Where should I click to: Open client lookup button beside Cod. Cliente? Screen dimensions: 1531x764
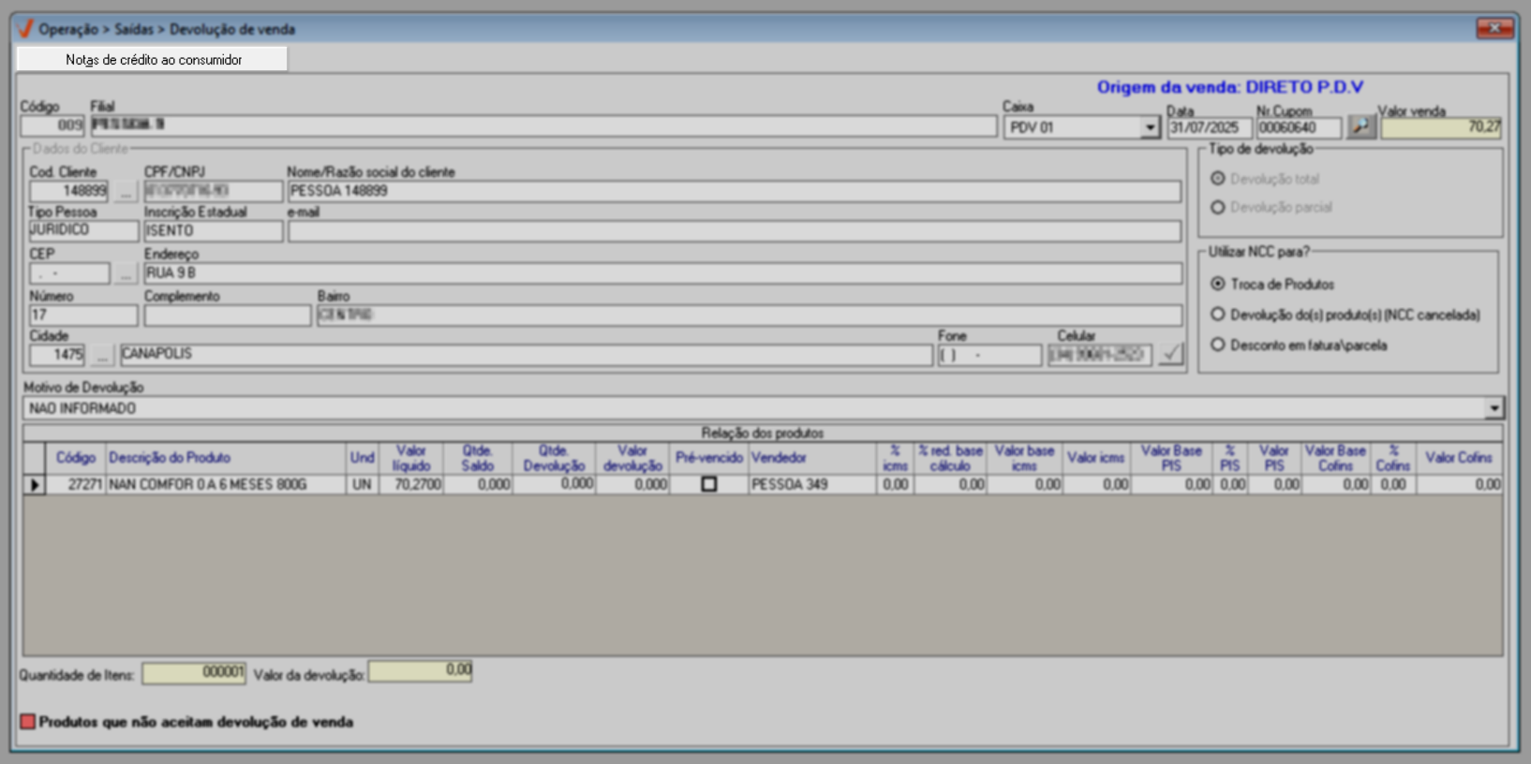coord(126,192)
